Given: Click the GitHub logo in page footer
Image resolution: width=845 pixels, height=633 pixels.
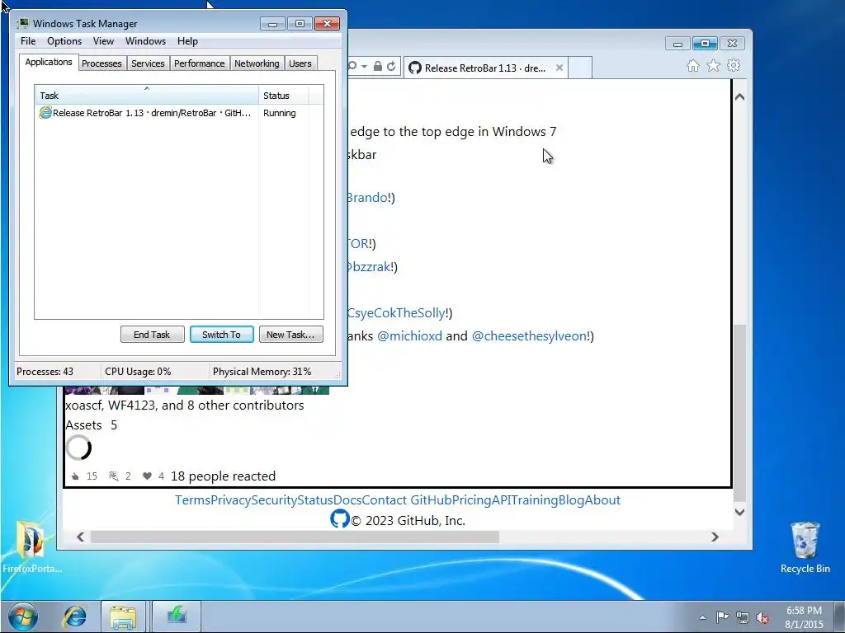Looking at the screenshot, I should click(x=339, y=519).
